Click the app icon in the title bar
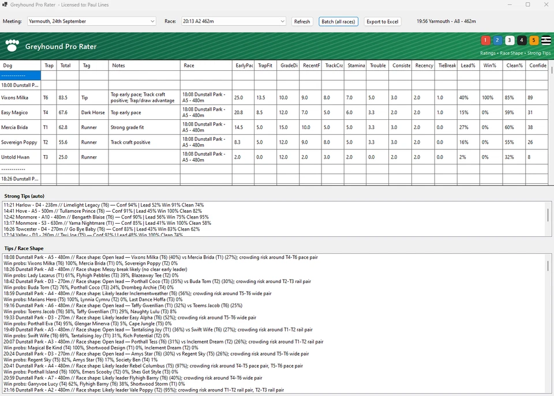The image size is (554, 396). coord(6,5)
